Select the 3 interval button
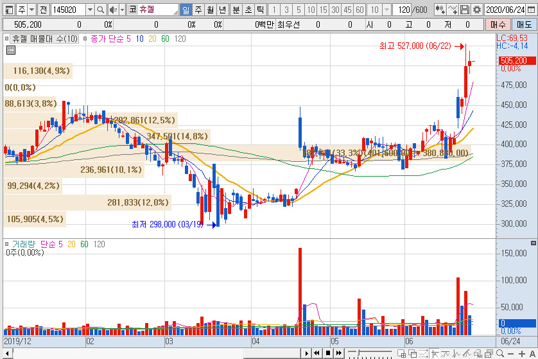Screen dimensions: 538x359 tap(286, 10)
